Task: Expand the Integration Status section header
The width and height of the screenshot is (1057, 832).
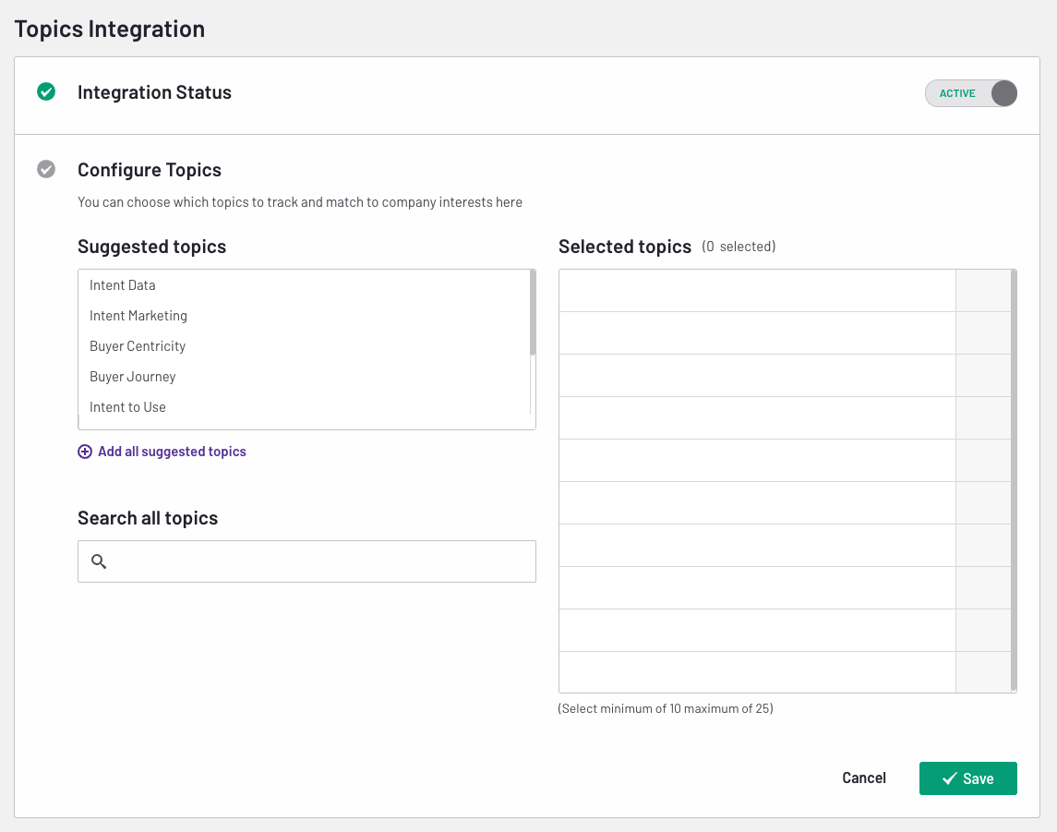Action: [154, 92]
